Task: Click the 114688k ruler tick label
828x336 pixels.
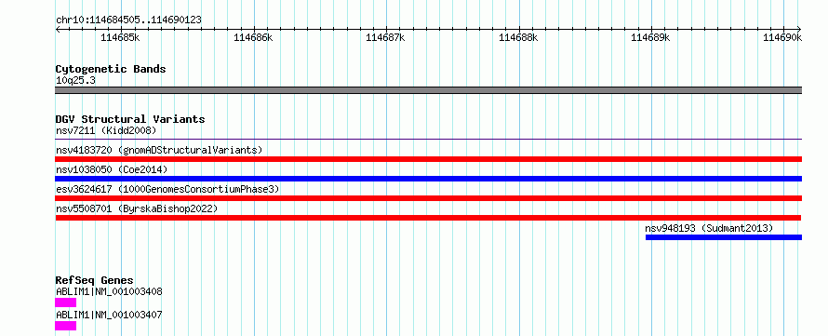Action: tap(518, 37)
